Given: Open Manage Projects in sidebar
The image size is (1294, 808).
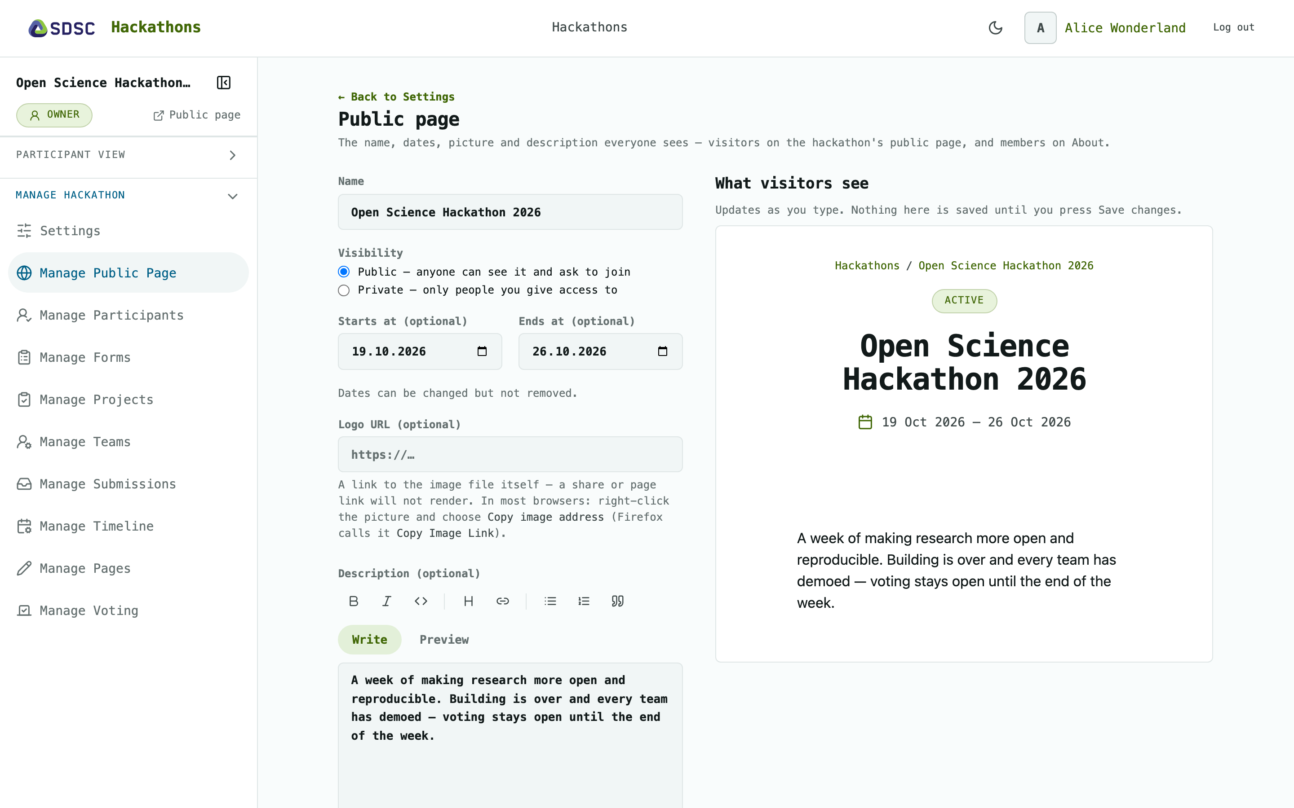Looking at the screenshot, I should (129, 400).
